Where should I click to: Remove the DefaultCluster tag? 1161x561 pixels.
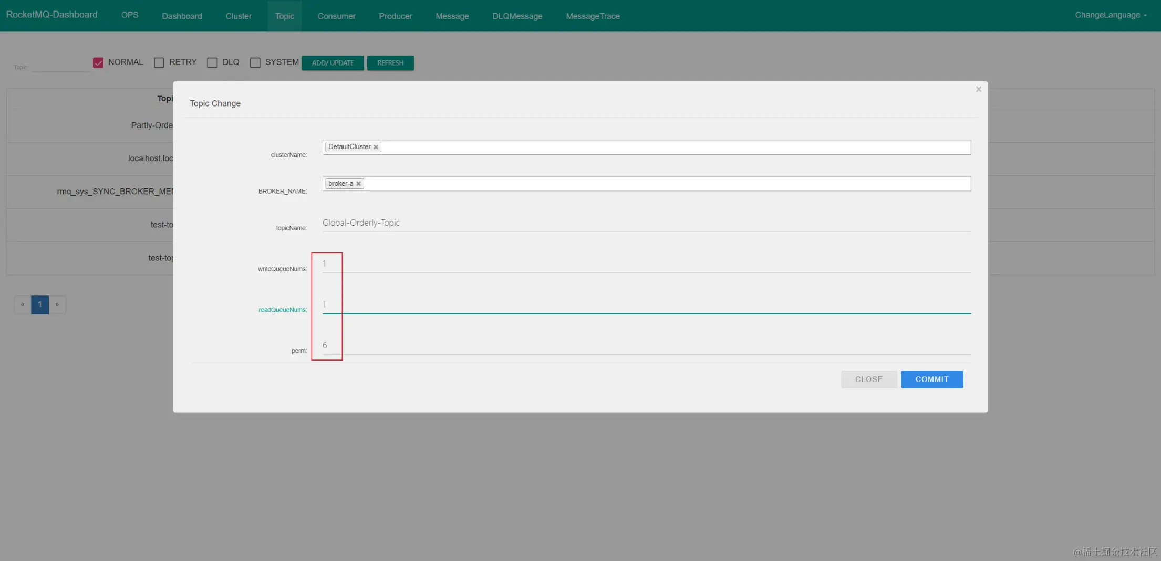click(x=376, y=147)
